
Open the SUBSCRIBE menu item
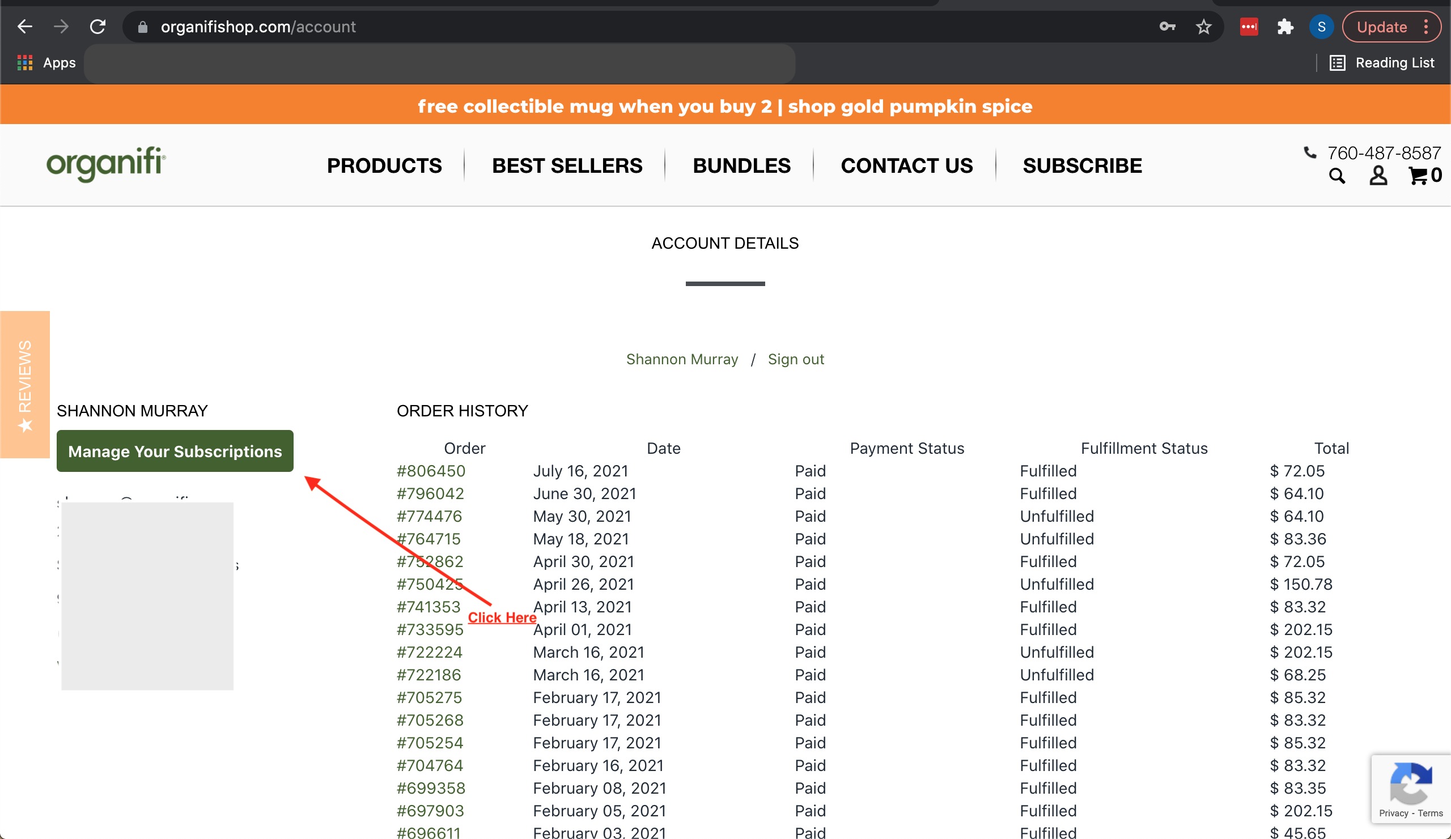click(1082, 166)
